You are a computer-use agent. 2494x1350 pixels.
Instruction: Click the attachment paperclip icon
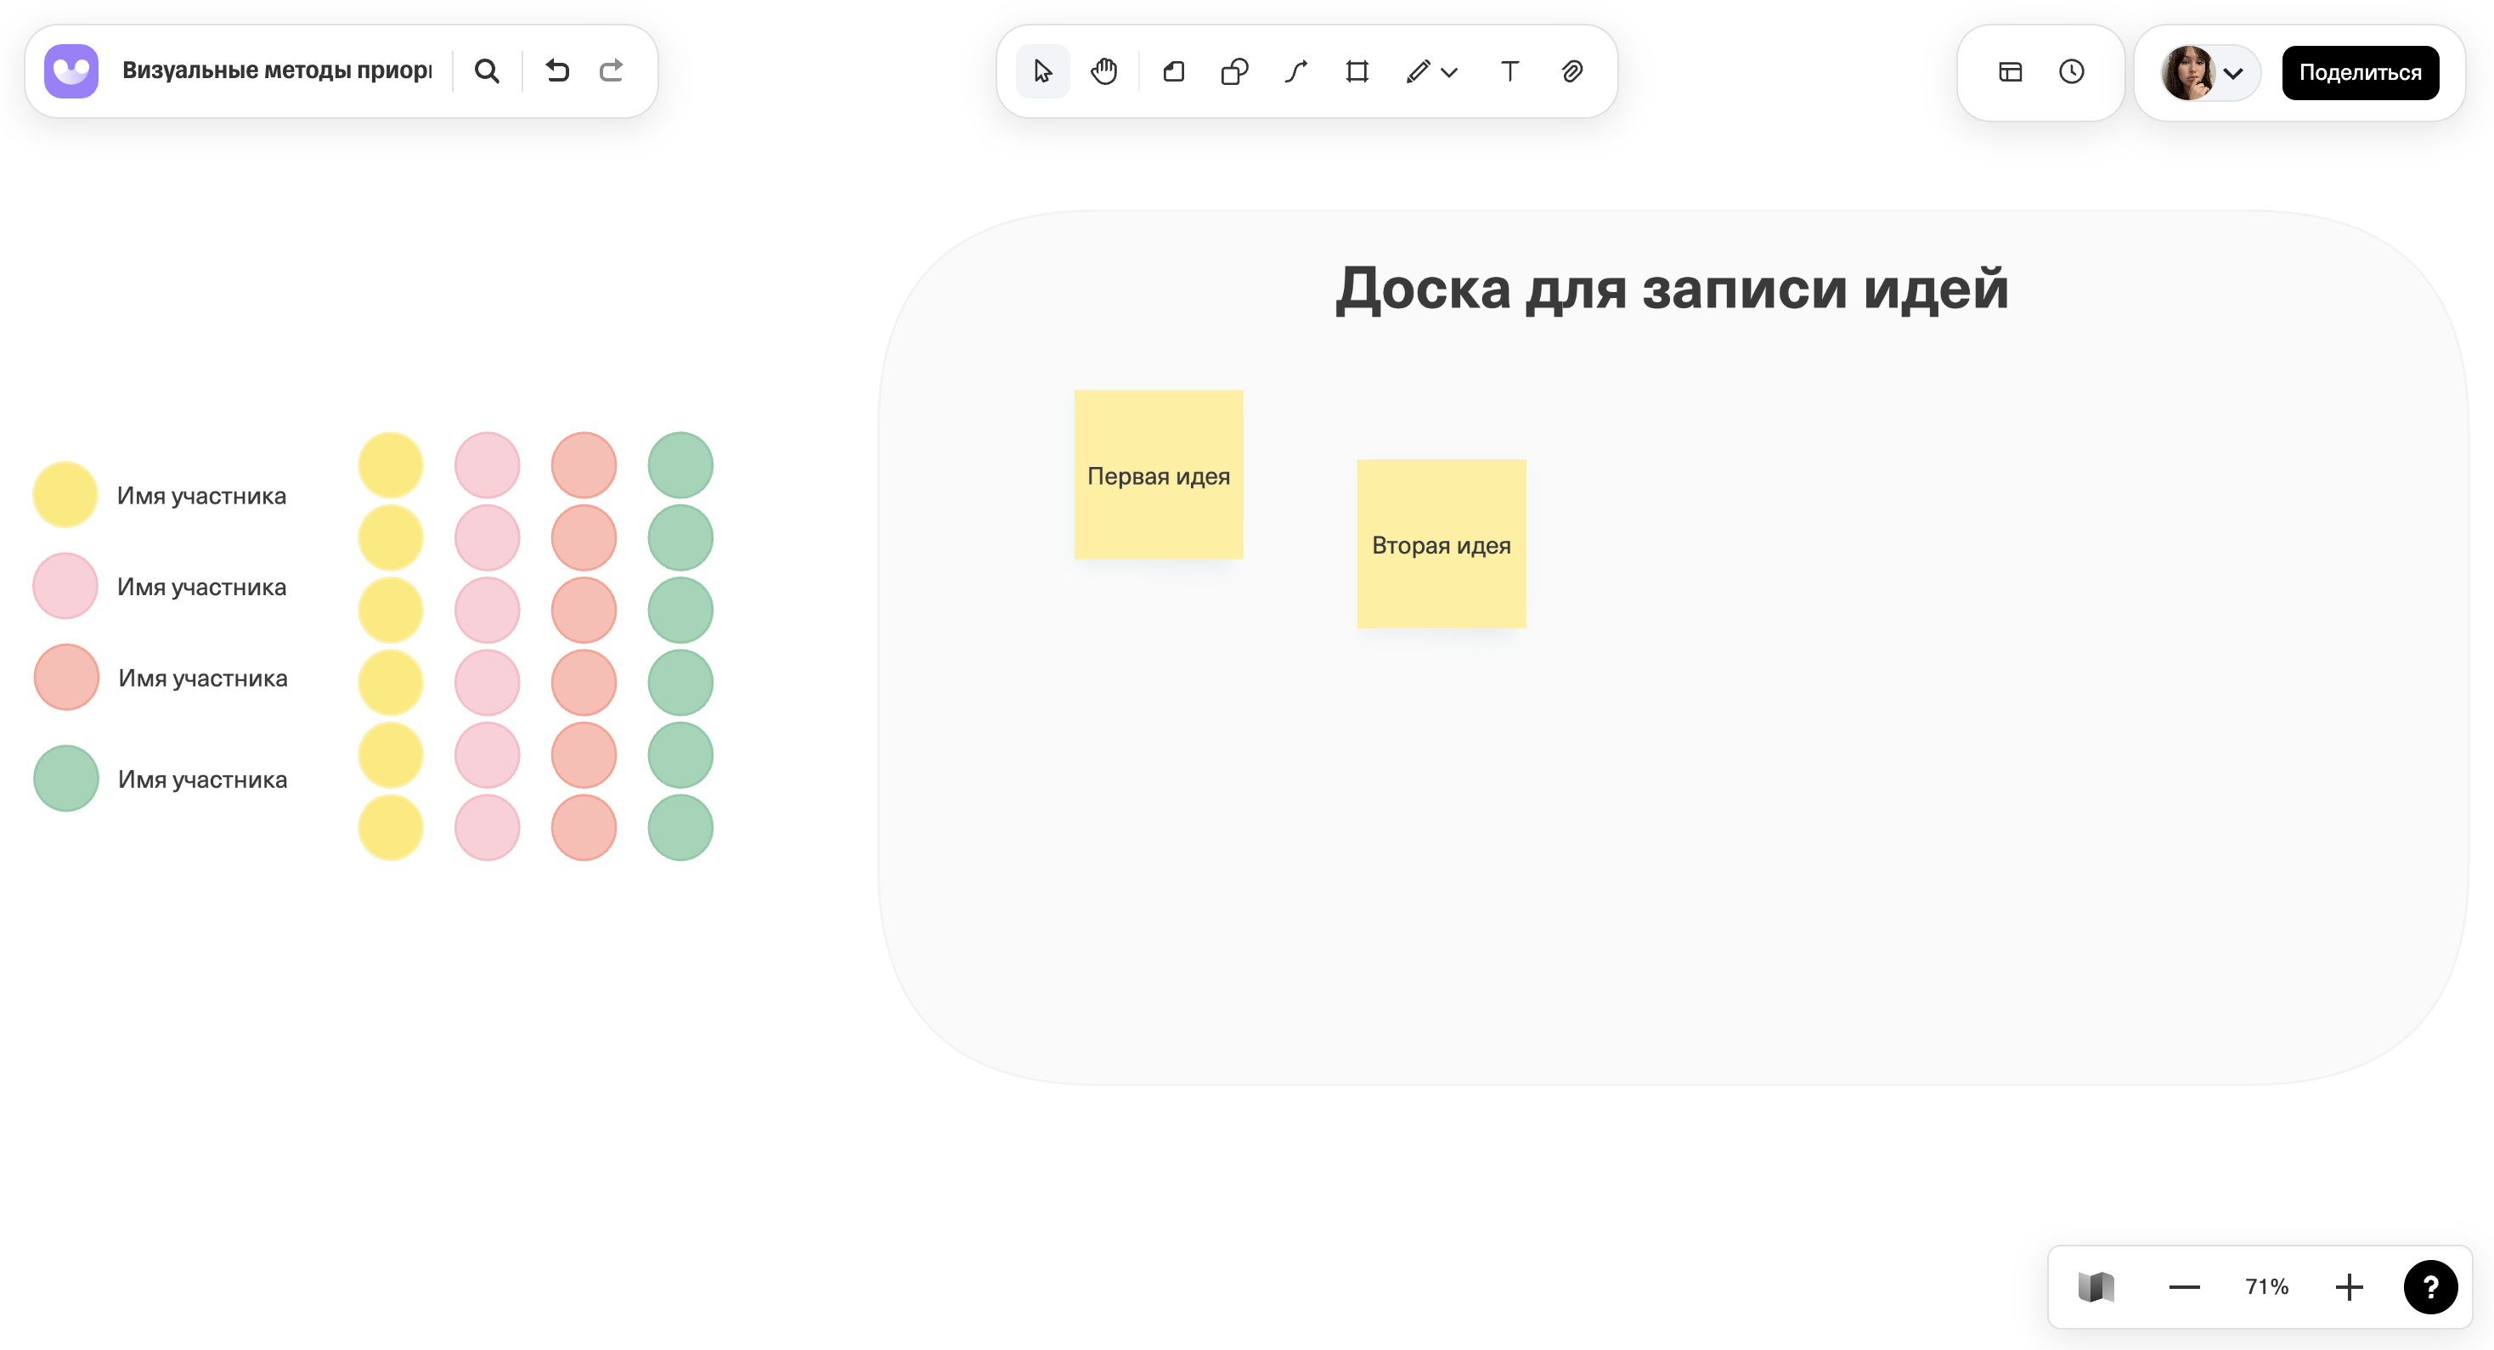click(x=1571, y=70)
